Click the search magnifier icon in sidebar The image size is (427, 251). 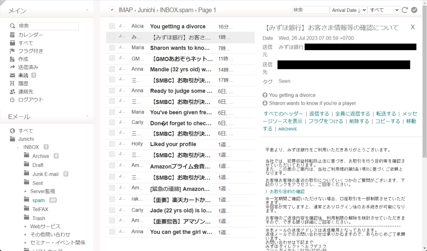pos(12,26)
